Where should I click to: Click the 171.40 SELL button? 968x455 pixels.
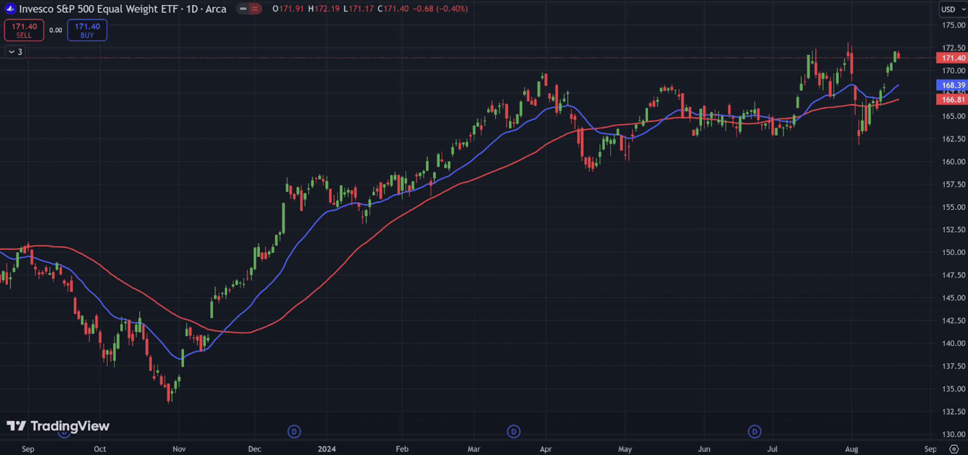tap(24, 30)
